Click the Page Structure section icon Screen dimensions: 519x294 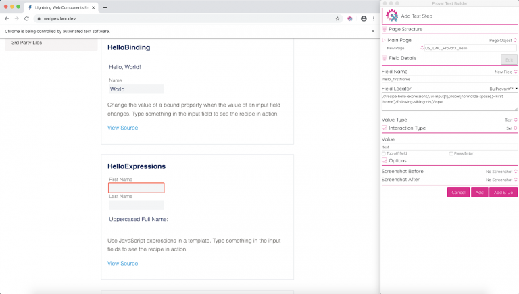[385, 30]
